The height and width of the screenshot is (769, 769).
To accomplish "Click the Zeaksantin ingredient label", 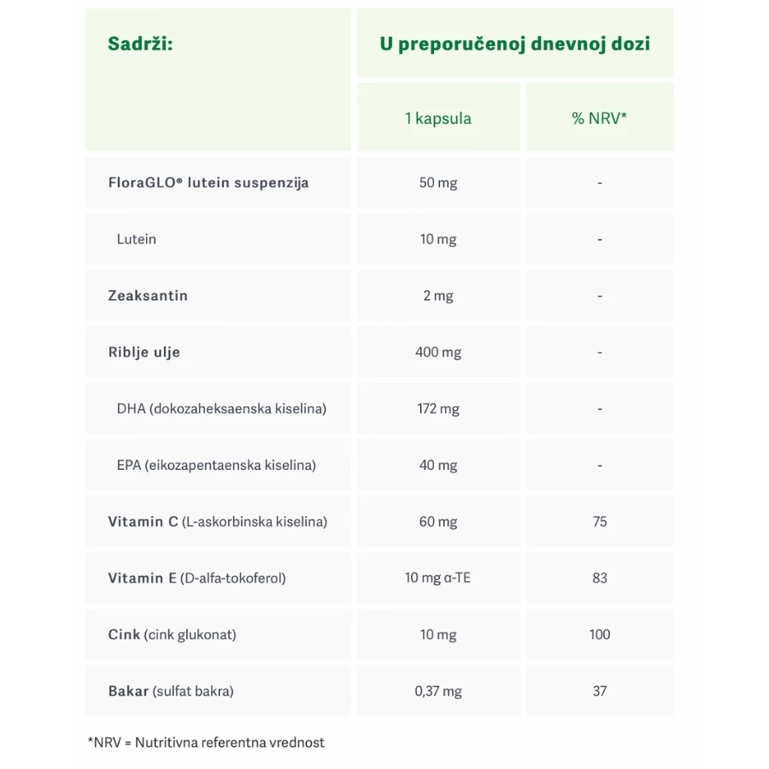I will (x=148, y=296).
